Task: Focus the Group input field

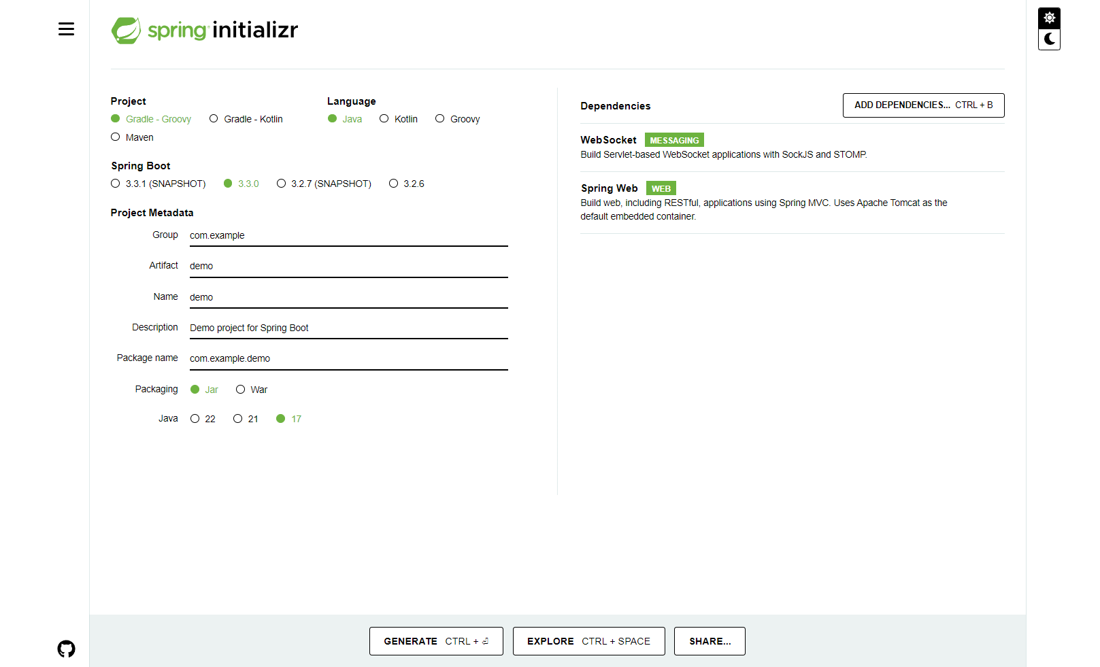Action: click(x=349, y=235)
